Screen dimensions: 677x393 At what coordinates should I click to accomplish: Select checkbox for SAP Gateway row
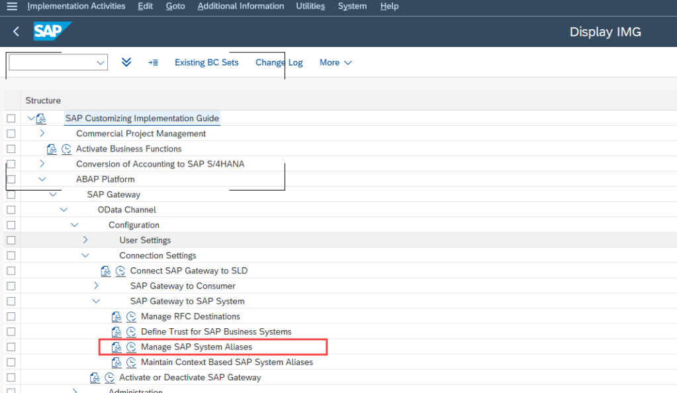(11, 195)
